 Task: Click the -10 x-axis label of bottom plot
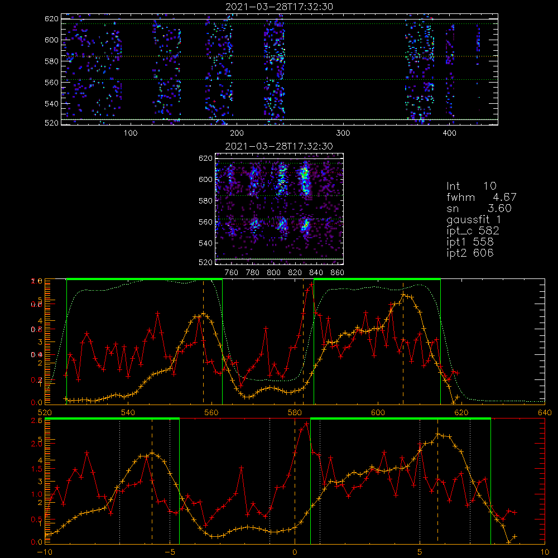click(x=45, y=552)
